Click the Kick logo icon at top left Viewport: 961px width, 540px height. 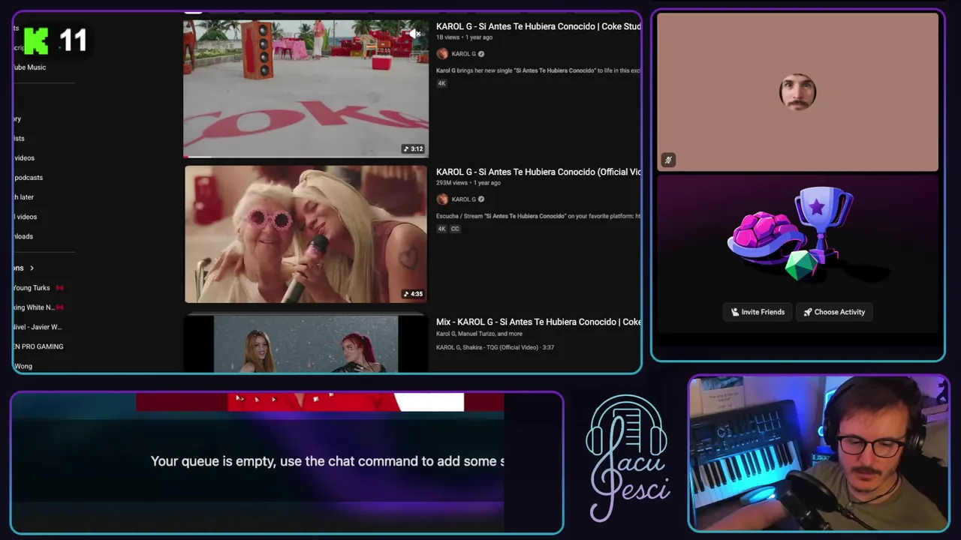36,40
